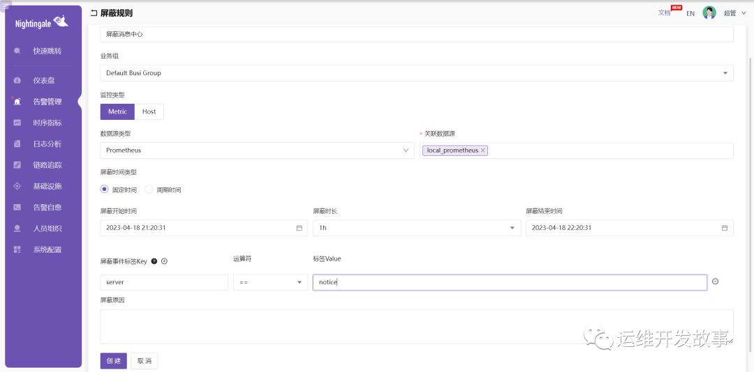This screenshot has width=754, height=372.
Task: Select the periodic time radio option
Action: point(149,189)
